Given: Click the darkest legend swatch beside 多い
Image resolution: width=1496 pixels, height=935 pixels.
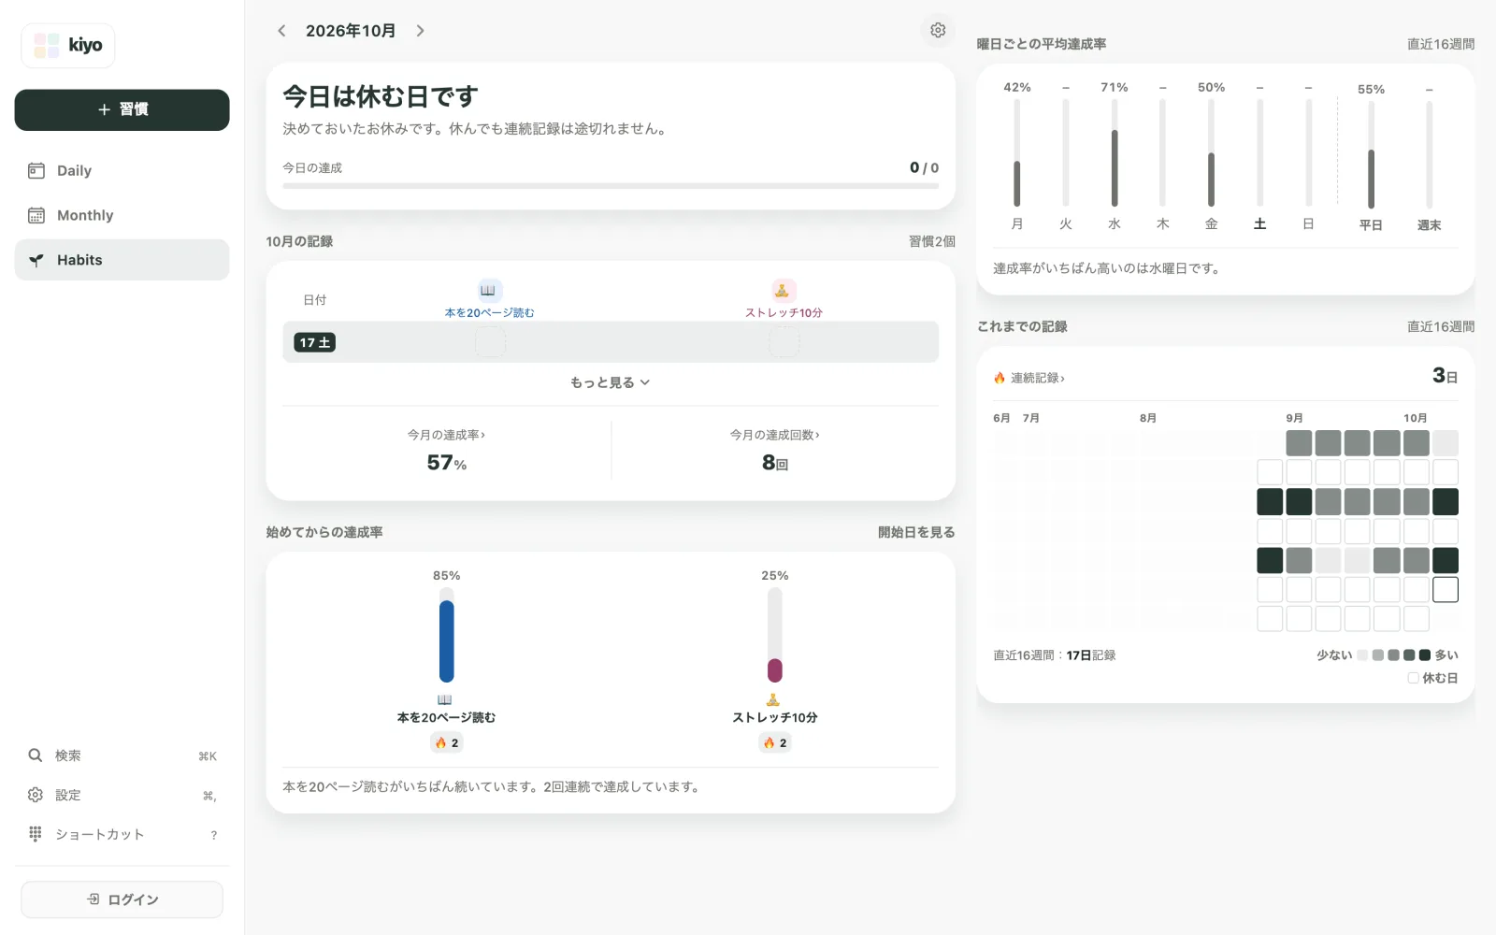Looking at the screenshot, I should tap(1425, 655).
